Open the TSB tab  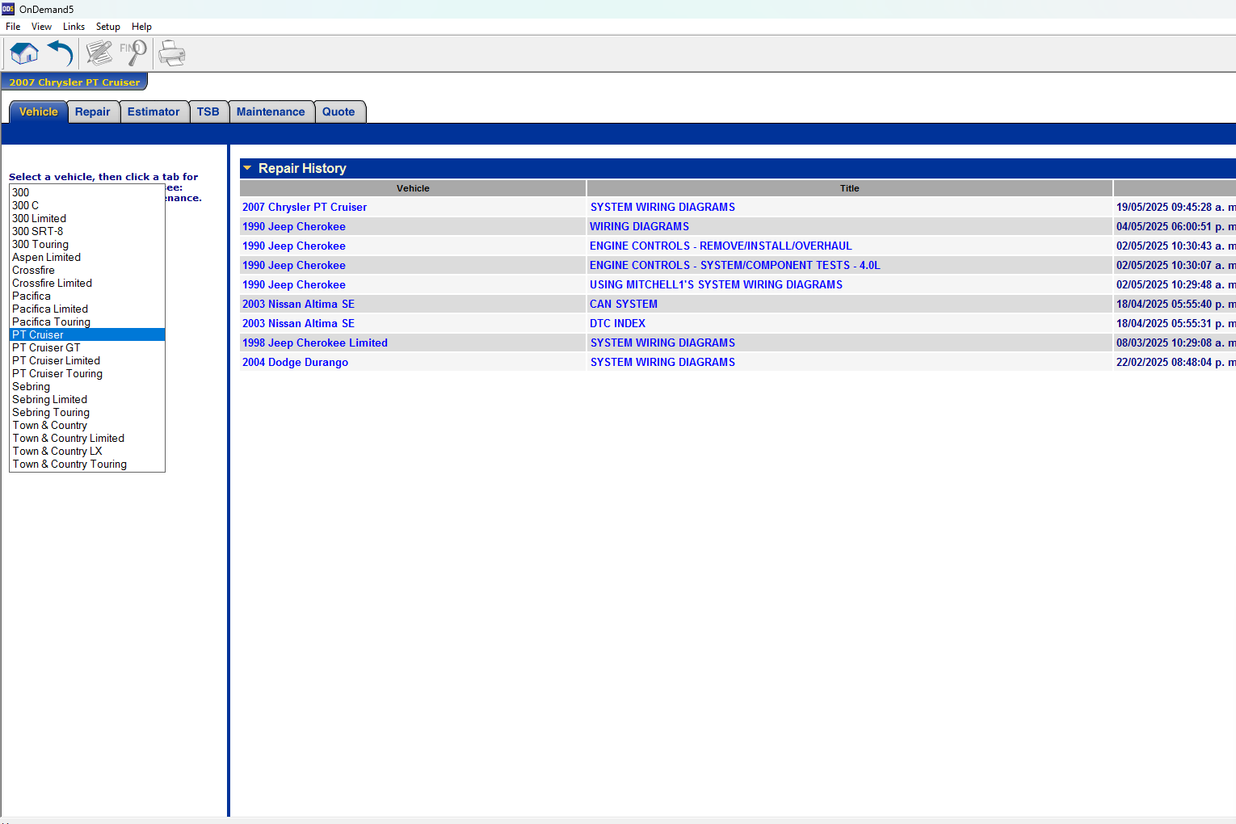[208, 112]
